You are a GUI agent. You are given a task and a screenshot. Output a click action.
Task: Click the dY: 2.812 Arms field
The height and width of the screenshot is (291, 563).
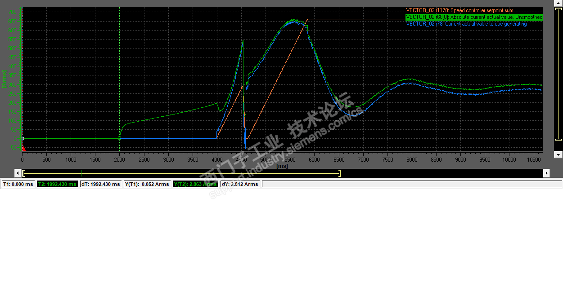tap(239, 184)
